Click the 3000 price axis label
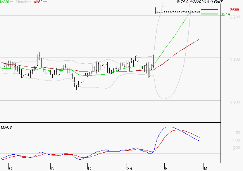 [x=235, y=59]
